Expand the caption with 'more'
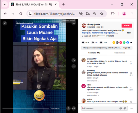Image resolution: width=138 pixels, height=113 pixels. tap(129, 33)
